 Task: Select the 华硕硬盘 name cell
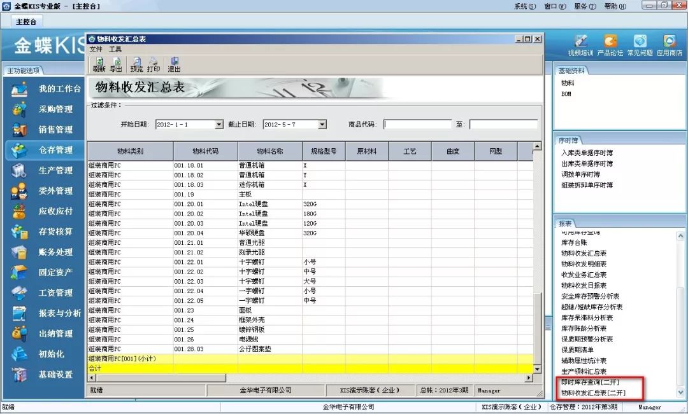point(270,233)
